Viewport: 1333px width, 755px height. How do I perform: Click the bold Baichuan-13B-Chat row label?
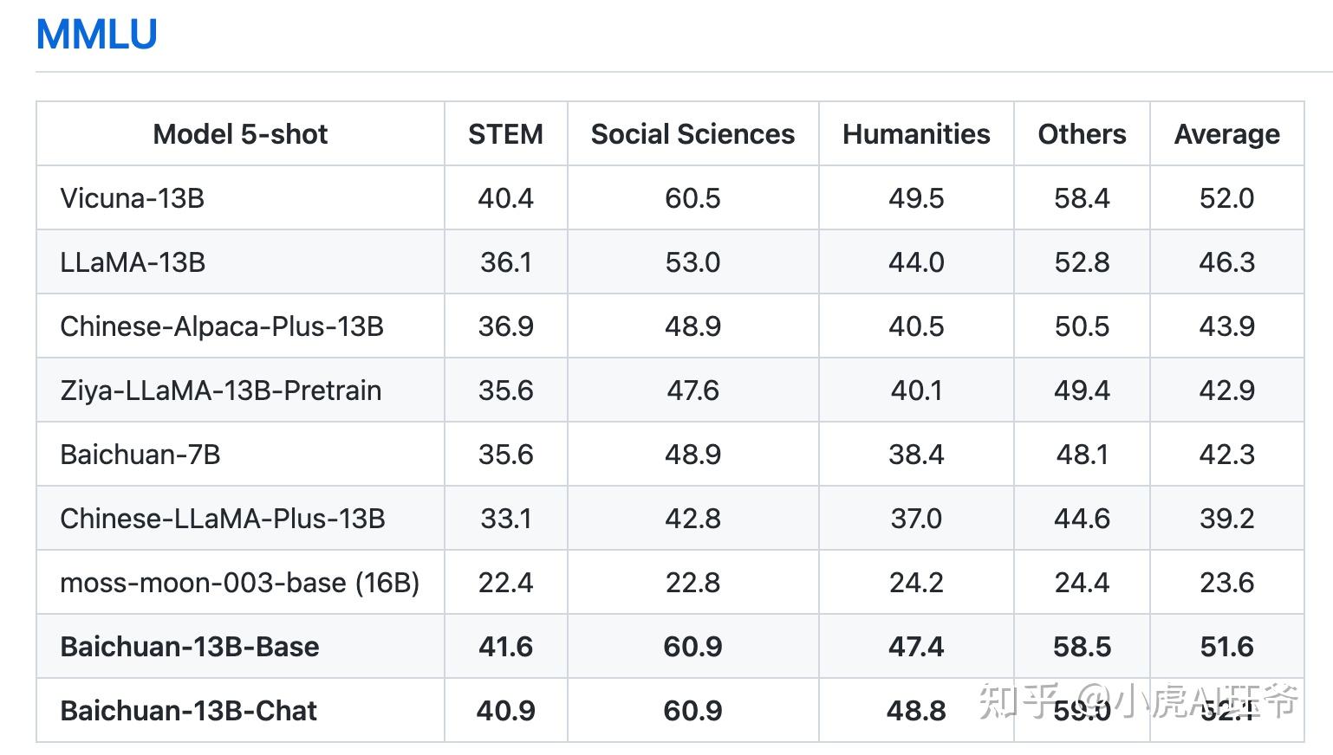click(188, 711)
